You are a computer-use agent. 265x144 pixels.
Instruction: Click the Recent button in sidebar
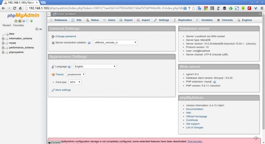(7, 25)
